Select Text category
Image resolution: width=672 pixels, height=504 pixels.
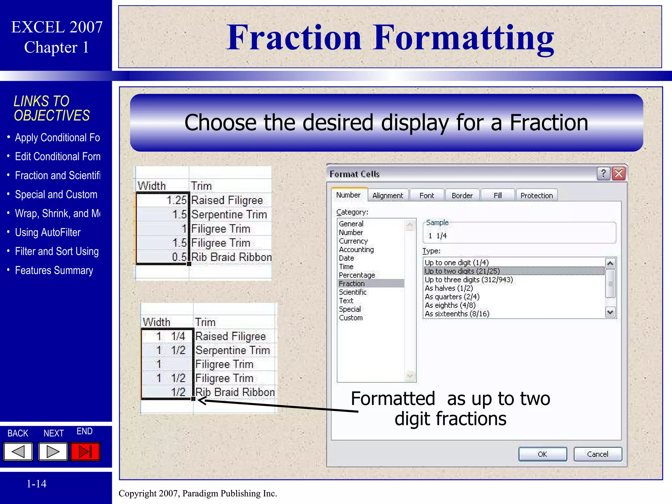[x=346, y=301]
